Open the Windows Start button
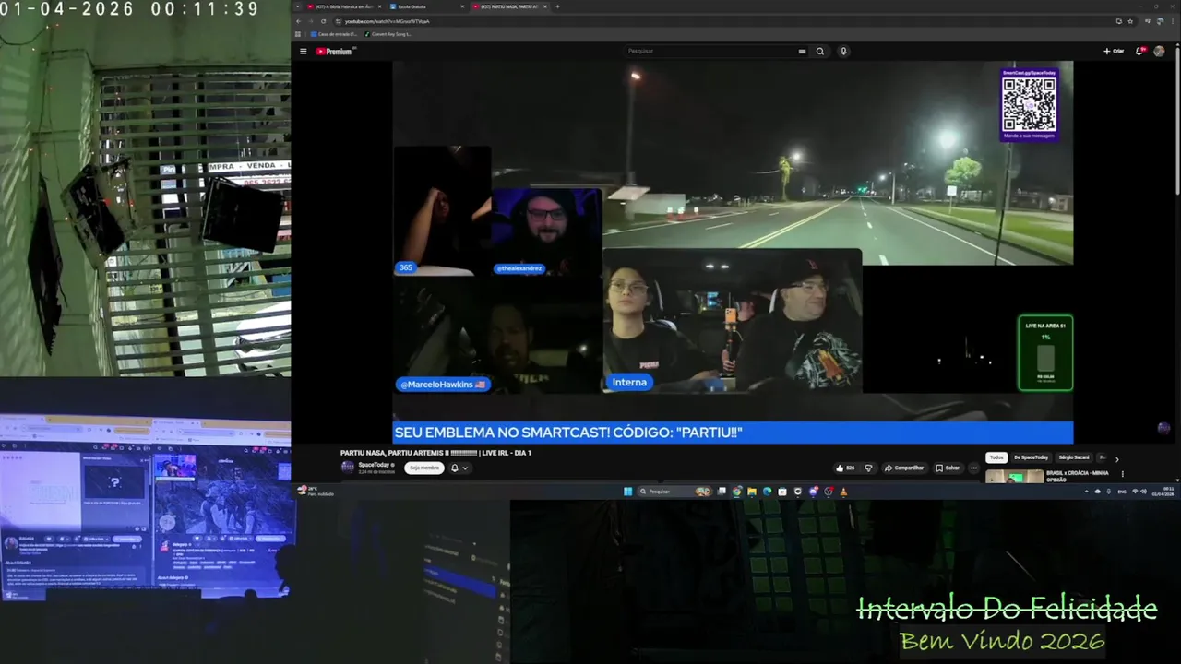The height and width of the screenshot is (664, 1181). [x=627, y=492]
